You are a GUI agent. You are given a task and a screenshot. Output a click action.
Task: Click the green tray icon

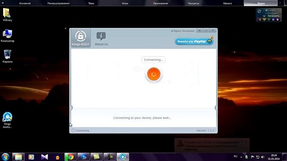[247, 157]
